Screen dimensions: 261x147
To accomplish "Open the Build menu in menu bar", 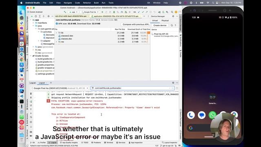I will [96, 3].
